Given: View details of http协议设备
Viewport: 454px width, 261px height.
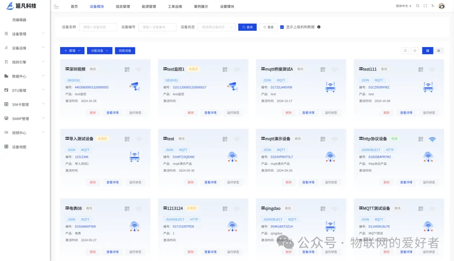Looking at the screenshot, I should click(x=406, y=183).
